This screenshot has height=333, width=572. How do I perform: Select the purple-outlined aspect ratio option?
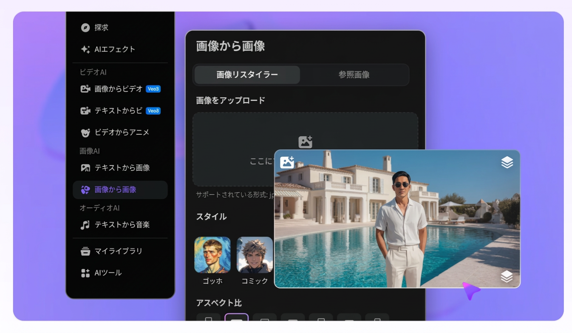click(236, 318)
